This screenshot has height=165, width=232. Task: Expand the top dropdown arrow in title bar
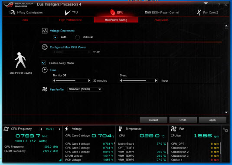coord(206,3)
